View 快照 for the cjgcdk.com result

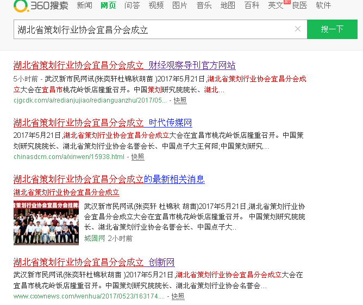180,100
